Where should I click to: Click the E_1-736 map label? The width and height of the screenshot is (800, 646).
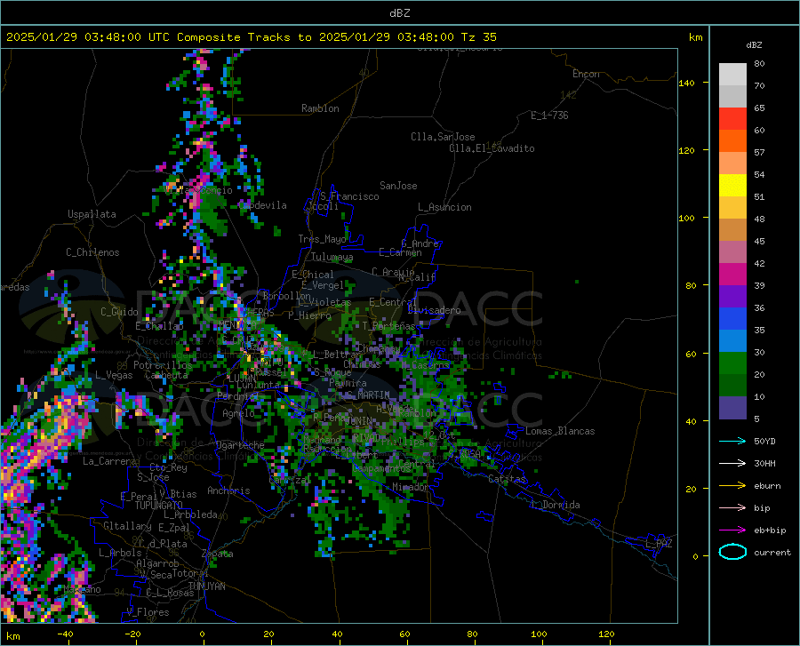pos(549,116)
